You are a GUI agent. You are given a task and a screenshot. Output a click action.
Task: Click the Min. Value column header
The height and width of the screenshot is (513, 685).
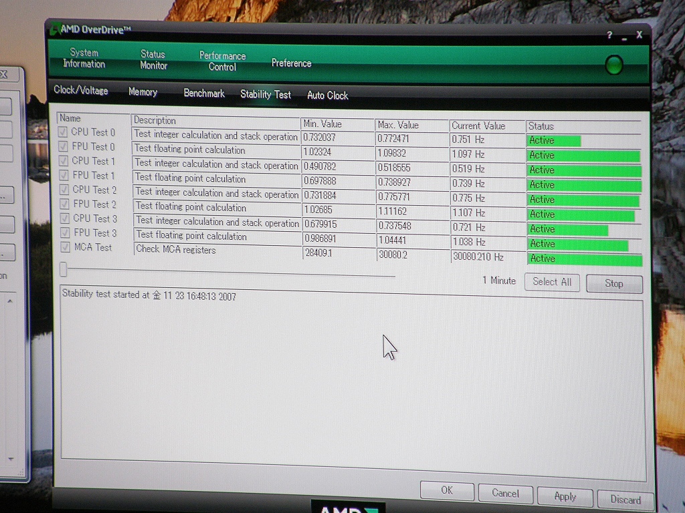(x=337, y=124)
